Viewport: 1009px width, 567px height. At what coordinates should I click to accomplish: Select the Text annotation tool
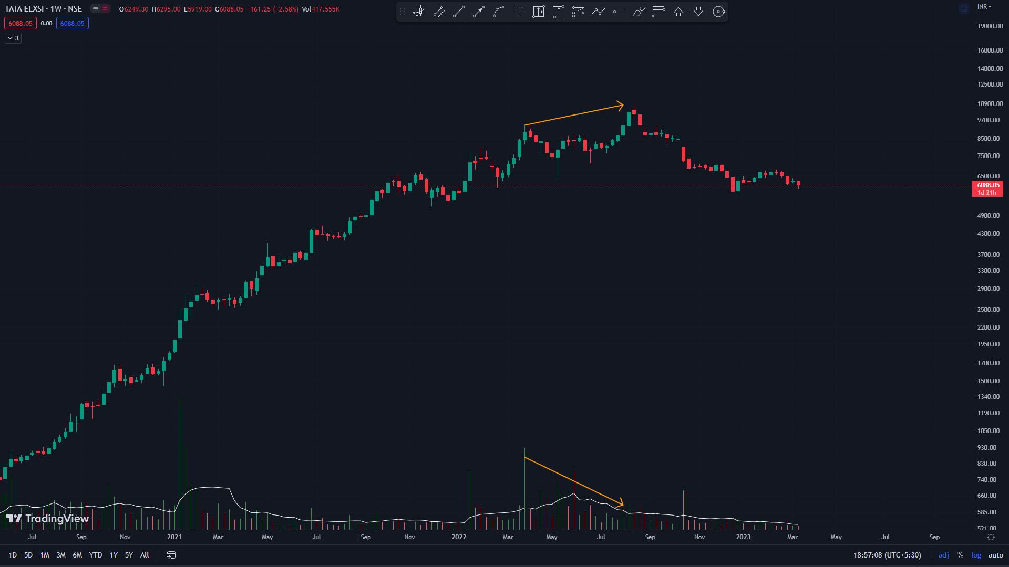click(519, 12)
